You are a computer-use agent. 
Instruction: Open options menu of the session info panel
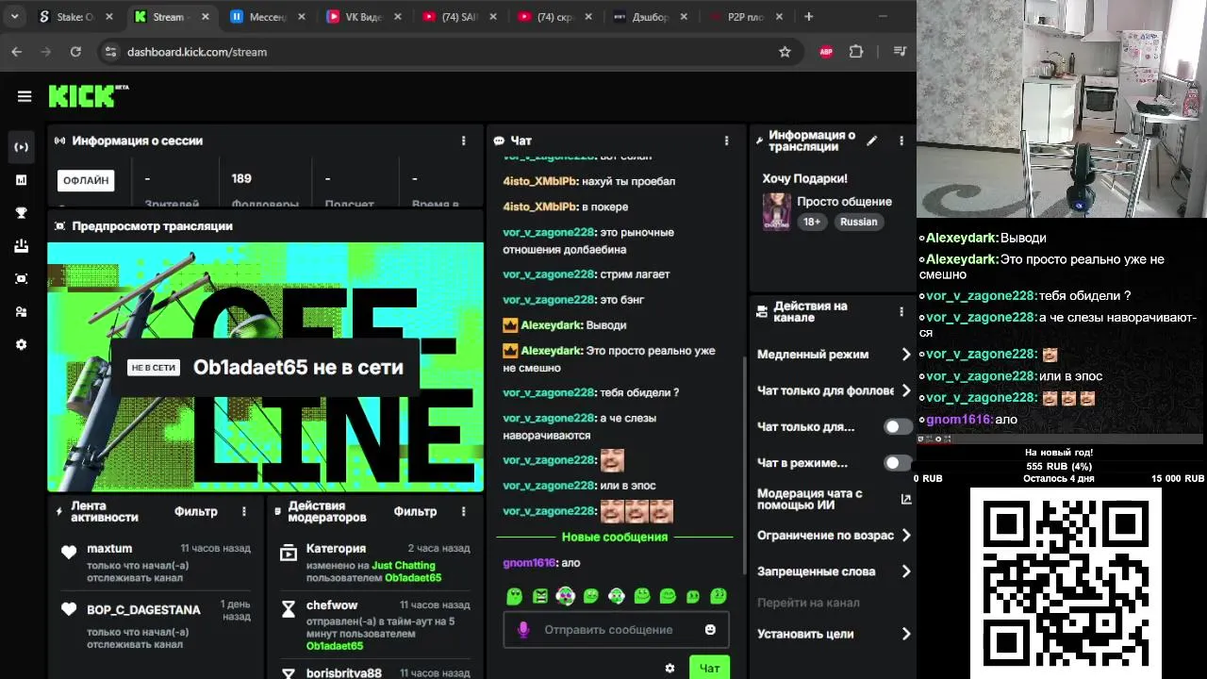[463, 141]
